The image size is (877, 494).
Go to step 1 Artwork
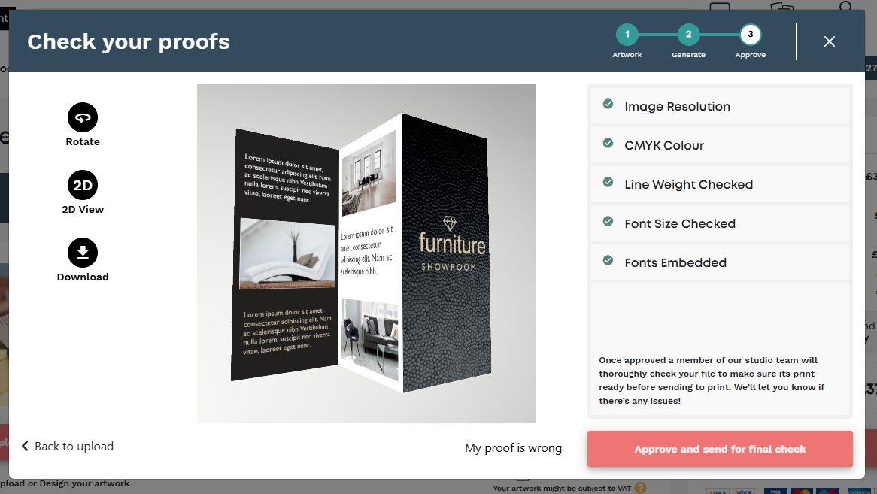pos(627,35)
